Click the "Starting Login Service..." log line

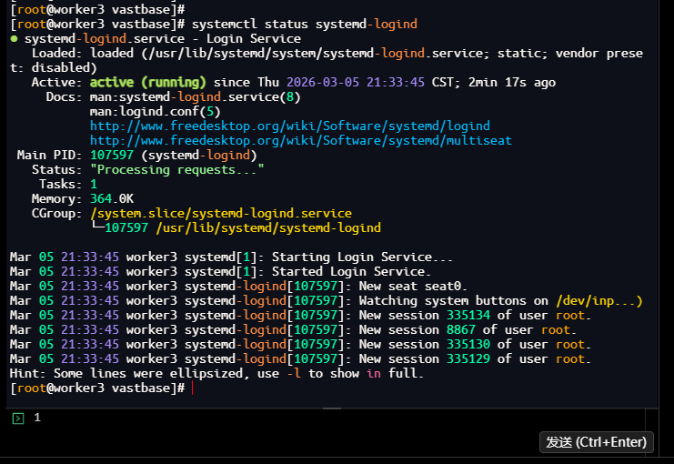(x=231, y=257)
